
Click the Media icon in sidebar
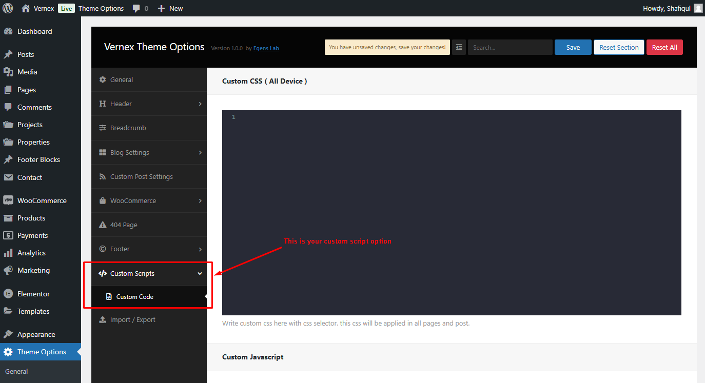click(8, 72)
